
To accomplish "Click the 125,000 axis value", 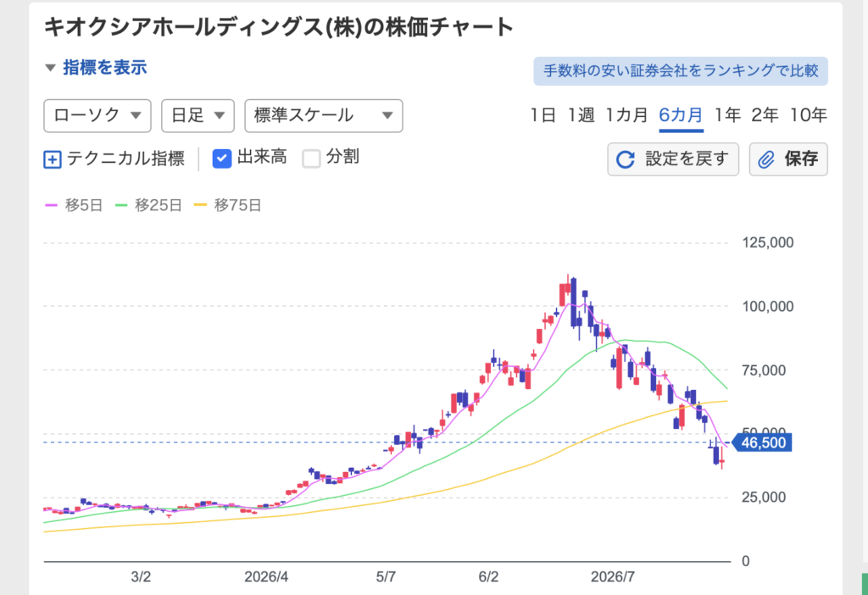I will (x=768, y=242).
